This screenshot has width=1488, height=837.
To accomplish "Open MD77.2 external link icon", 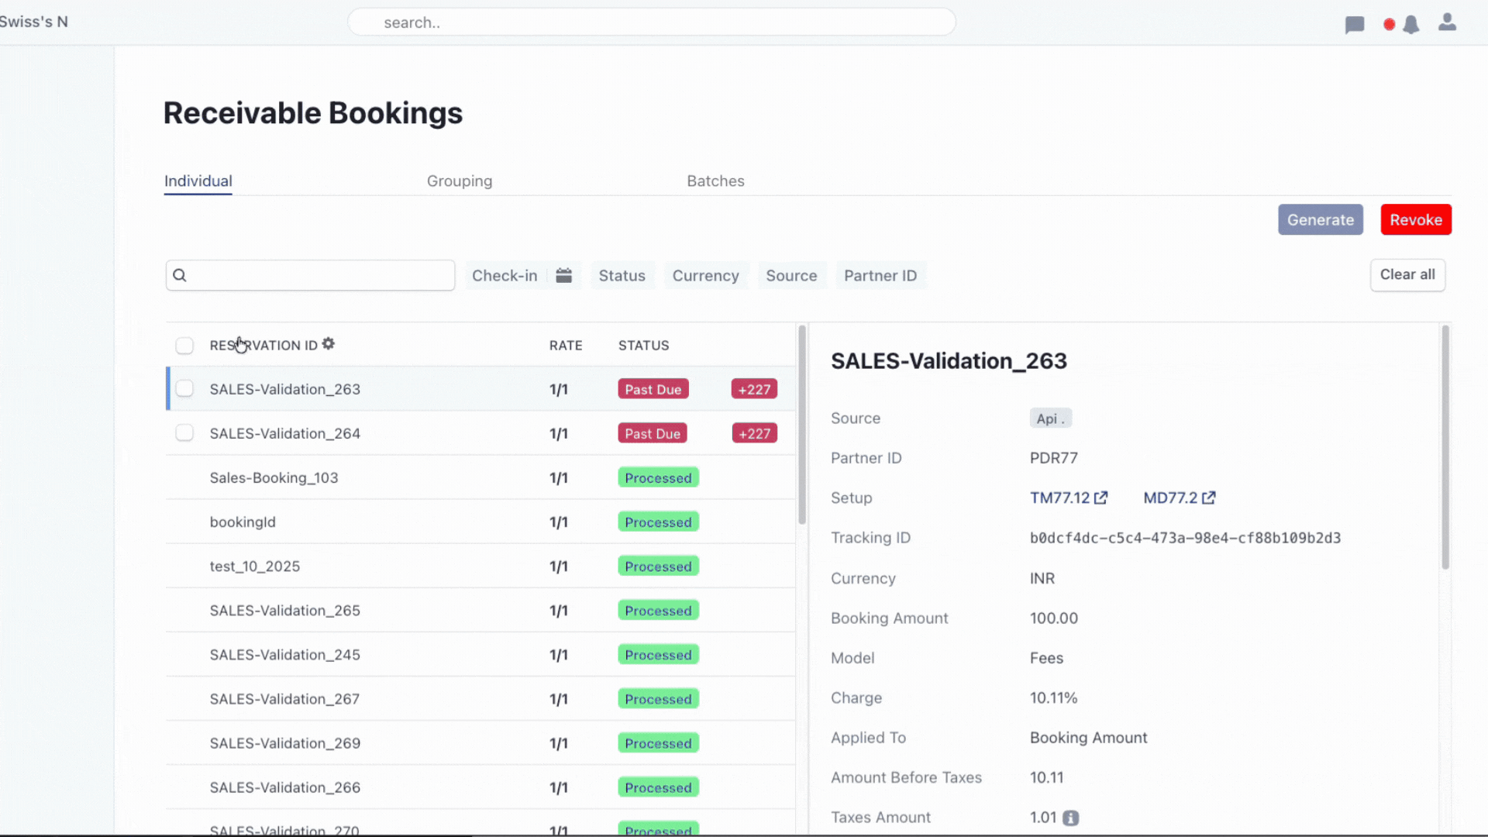I will (x=1209, y=498).
